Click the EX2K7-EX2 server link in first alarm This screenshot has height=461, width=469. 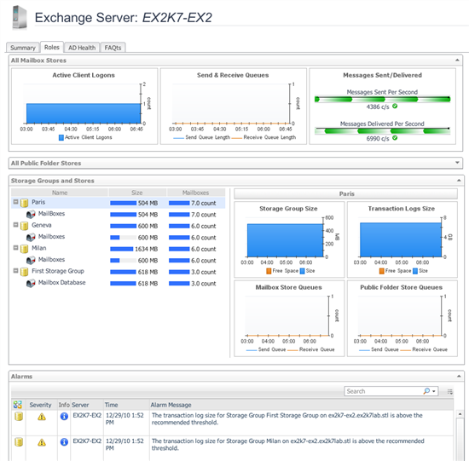(x=87, y=415)
